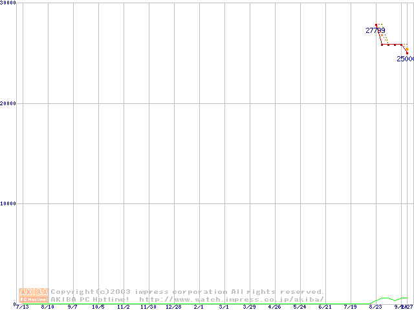
Task: Click the 27799 price label
Action: (375, 30)
